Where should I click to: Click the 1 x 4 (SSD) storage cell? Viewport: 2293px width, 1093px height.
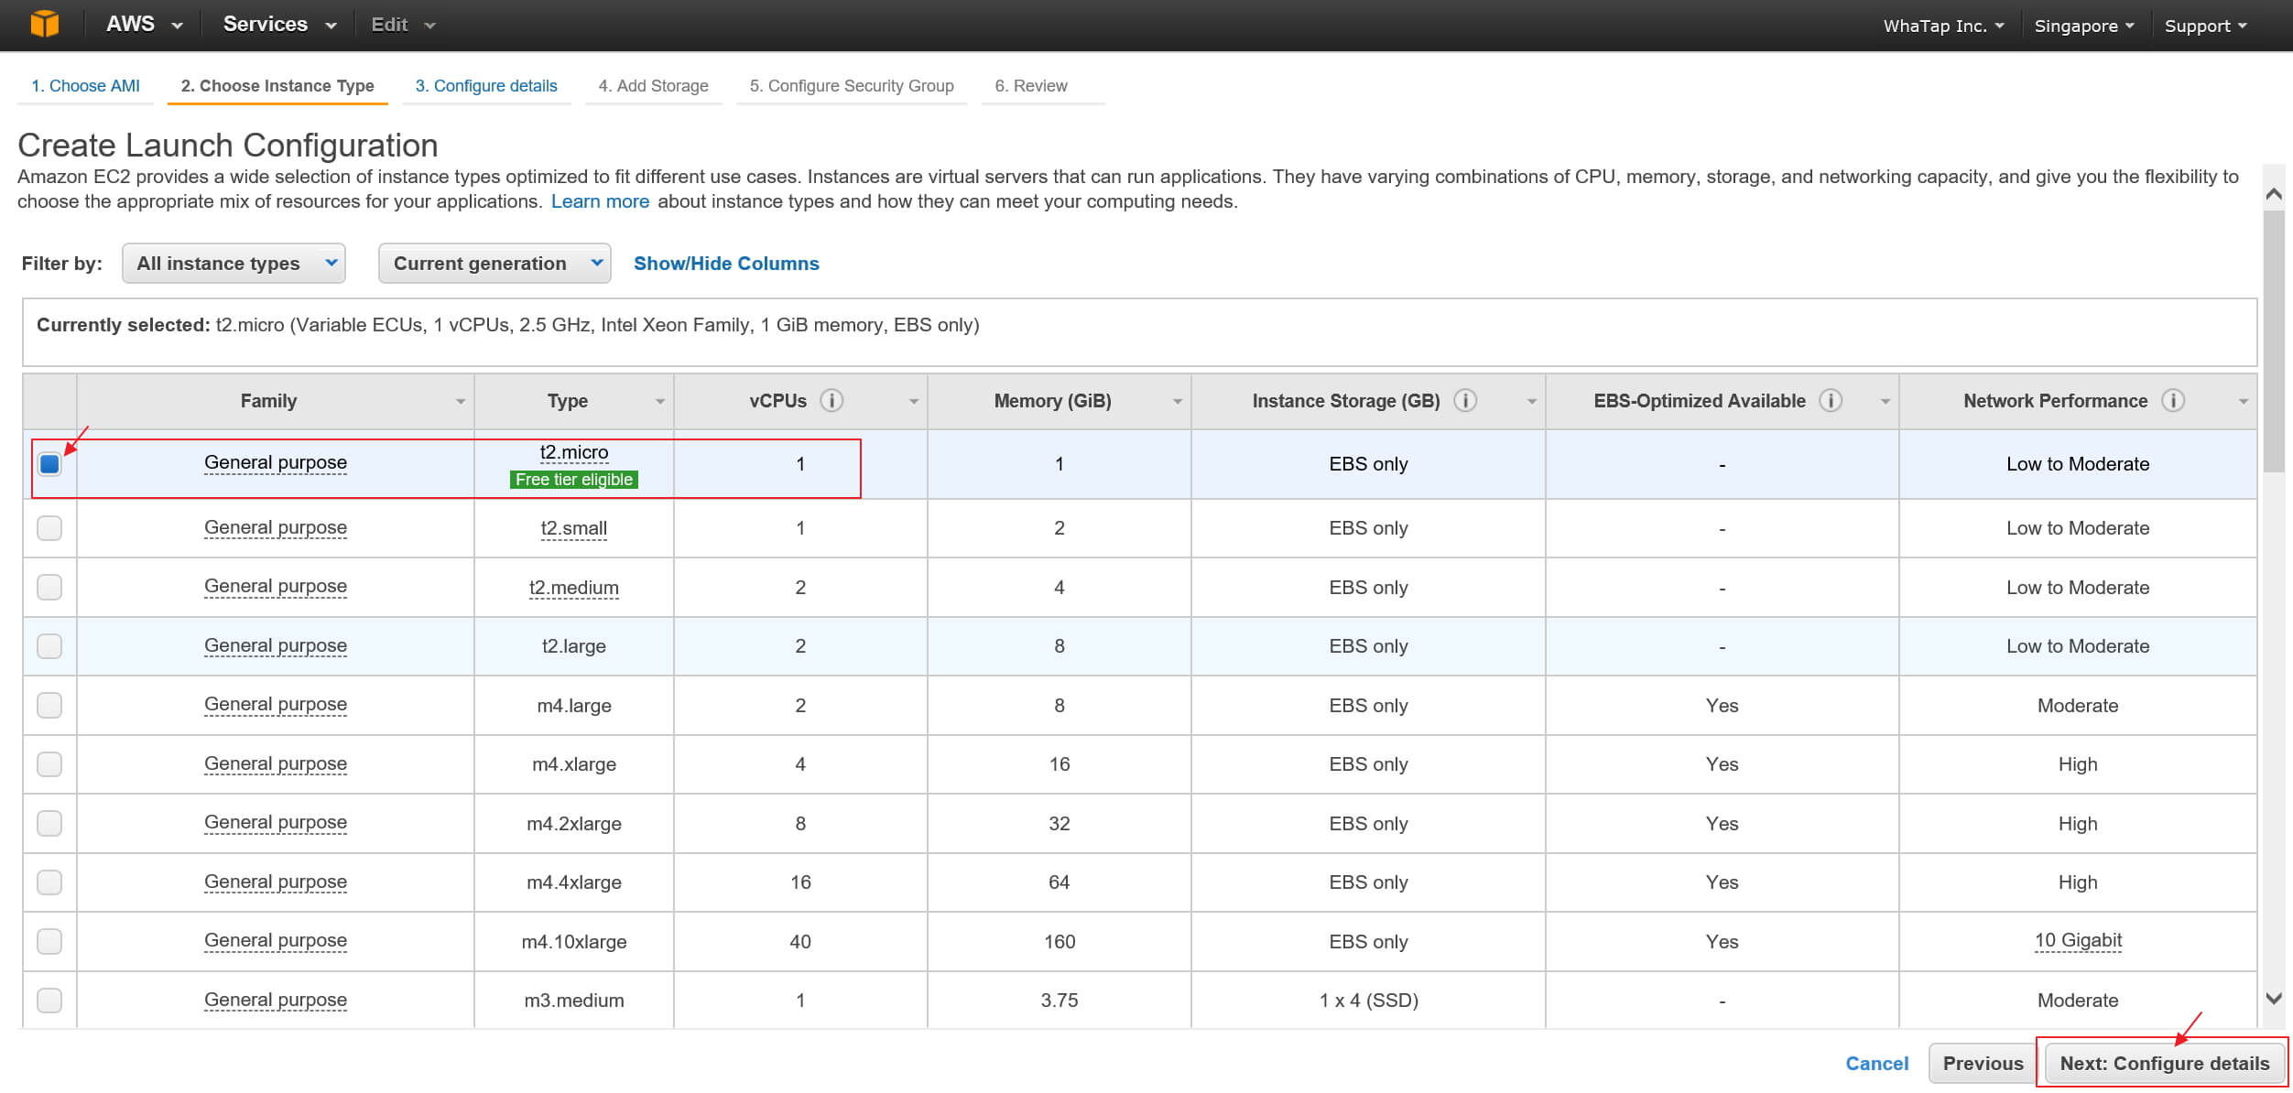click(x=1368, y=1001)
